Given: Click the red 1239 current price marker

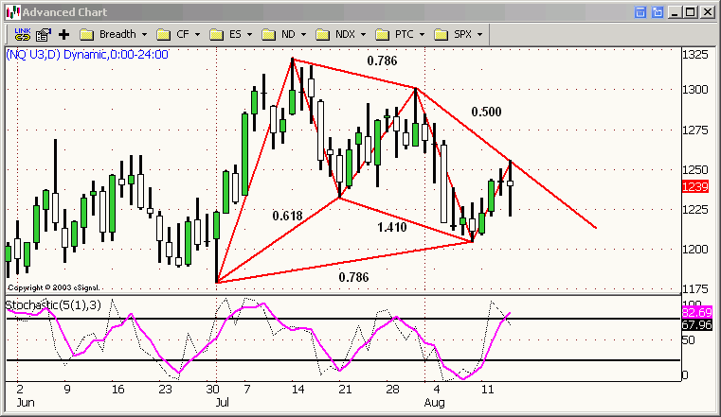Looking at the screenshot, I should (695, 186).
